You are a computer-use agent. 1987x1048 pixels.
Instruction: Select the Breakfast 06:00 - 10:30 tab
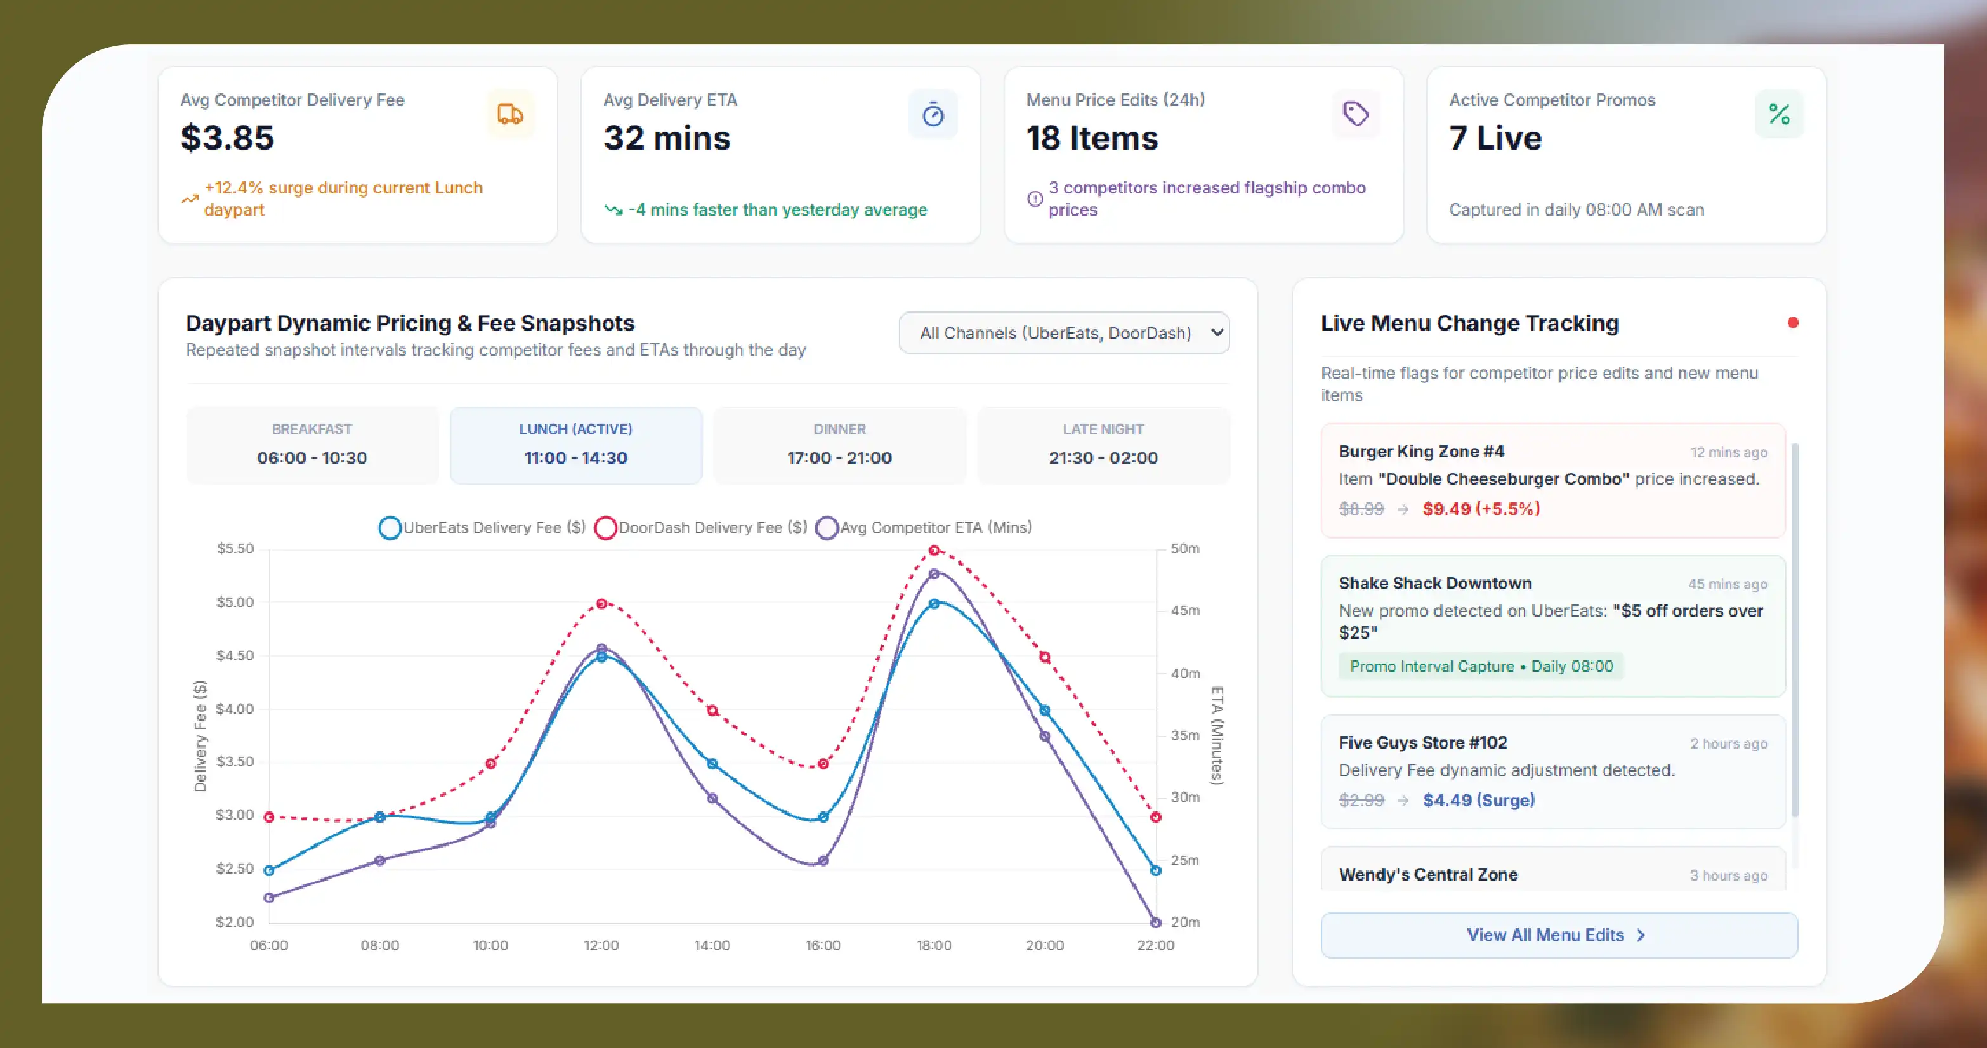coord(311,445)
